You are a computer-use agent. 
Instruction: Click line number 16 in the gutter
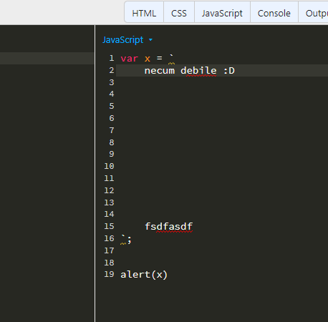point(109,238)
